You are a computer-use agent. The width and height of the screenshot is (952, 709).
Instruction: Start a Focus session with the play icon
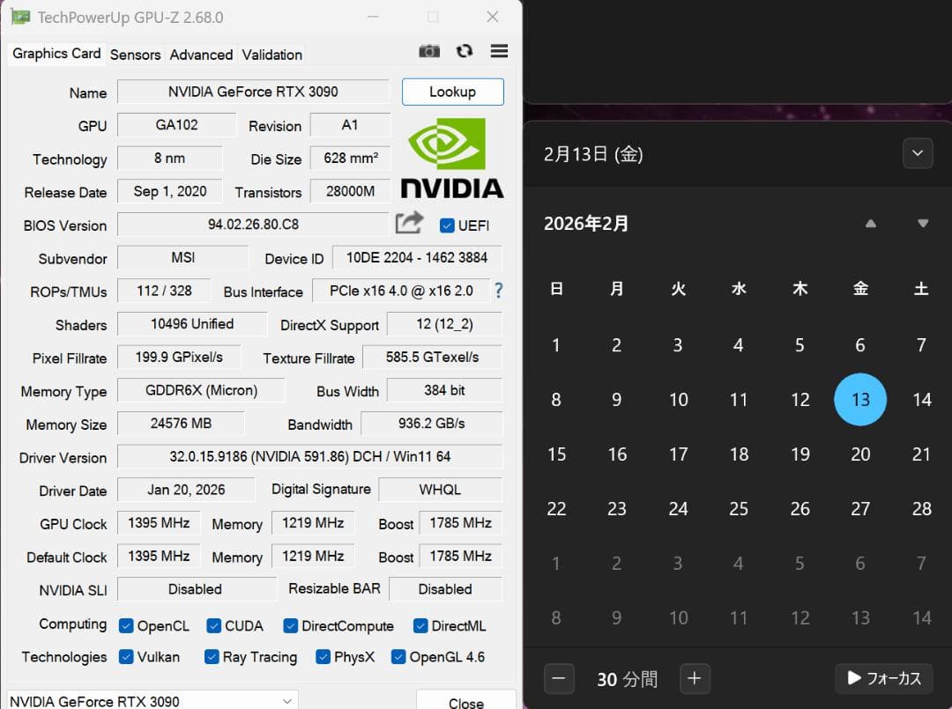tap(883, 678)
